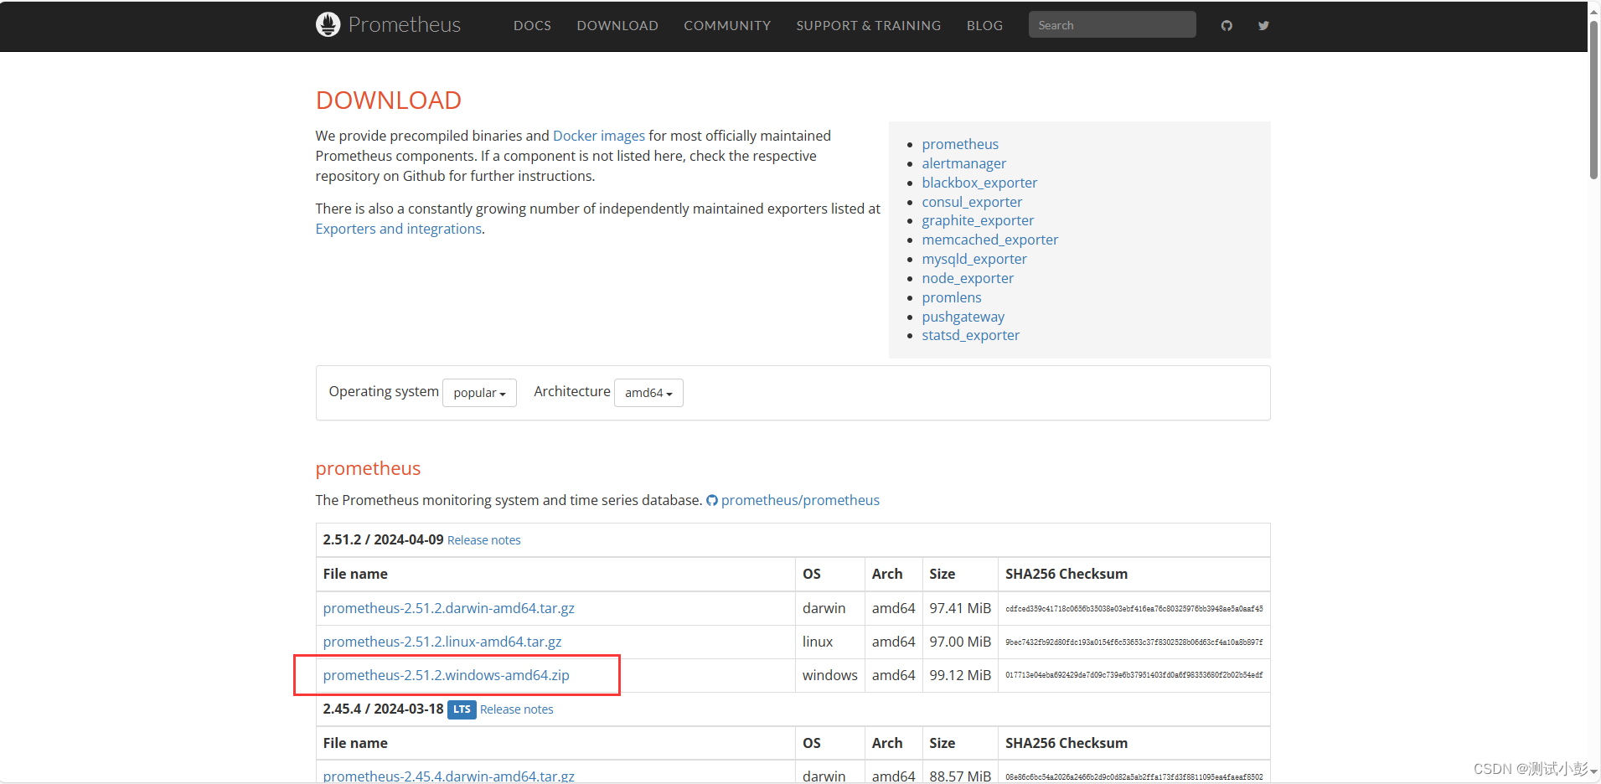Select the 97.41 MiB size cell
The image size is (1601, 784).
point(960,608)
